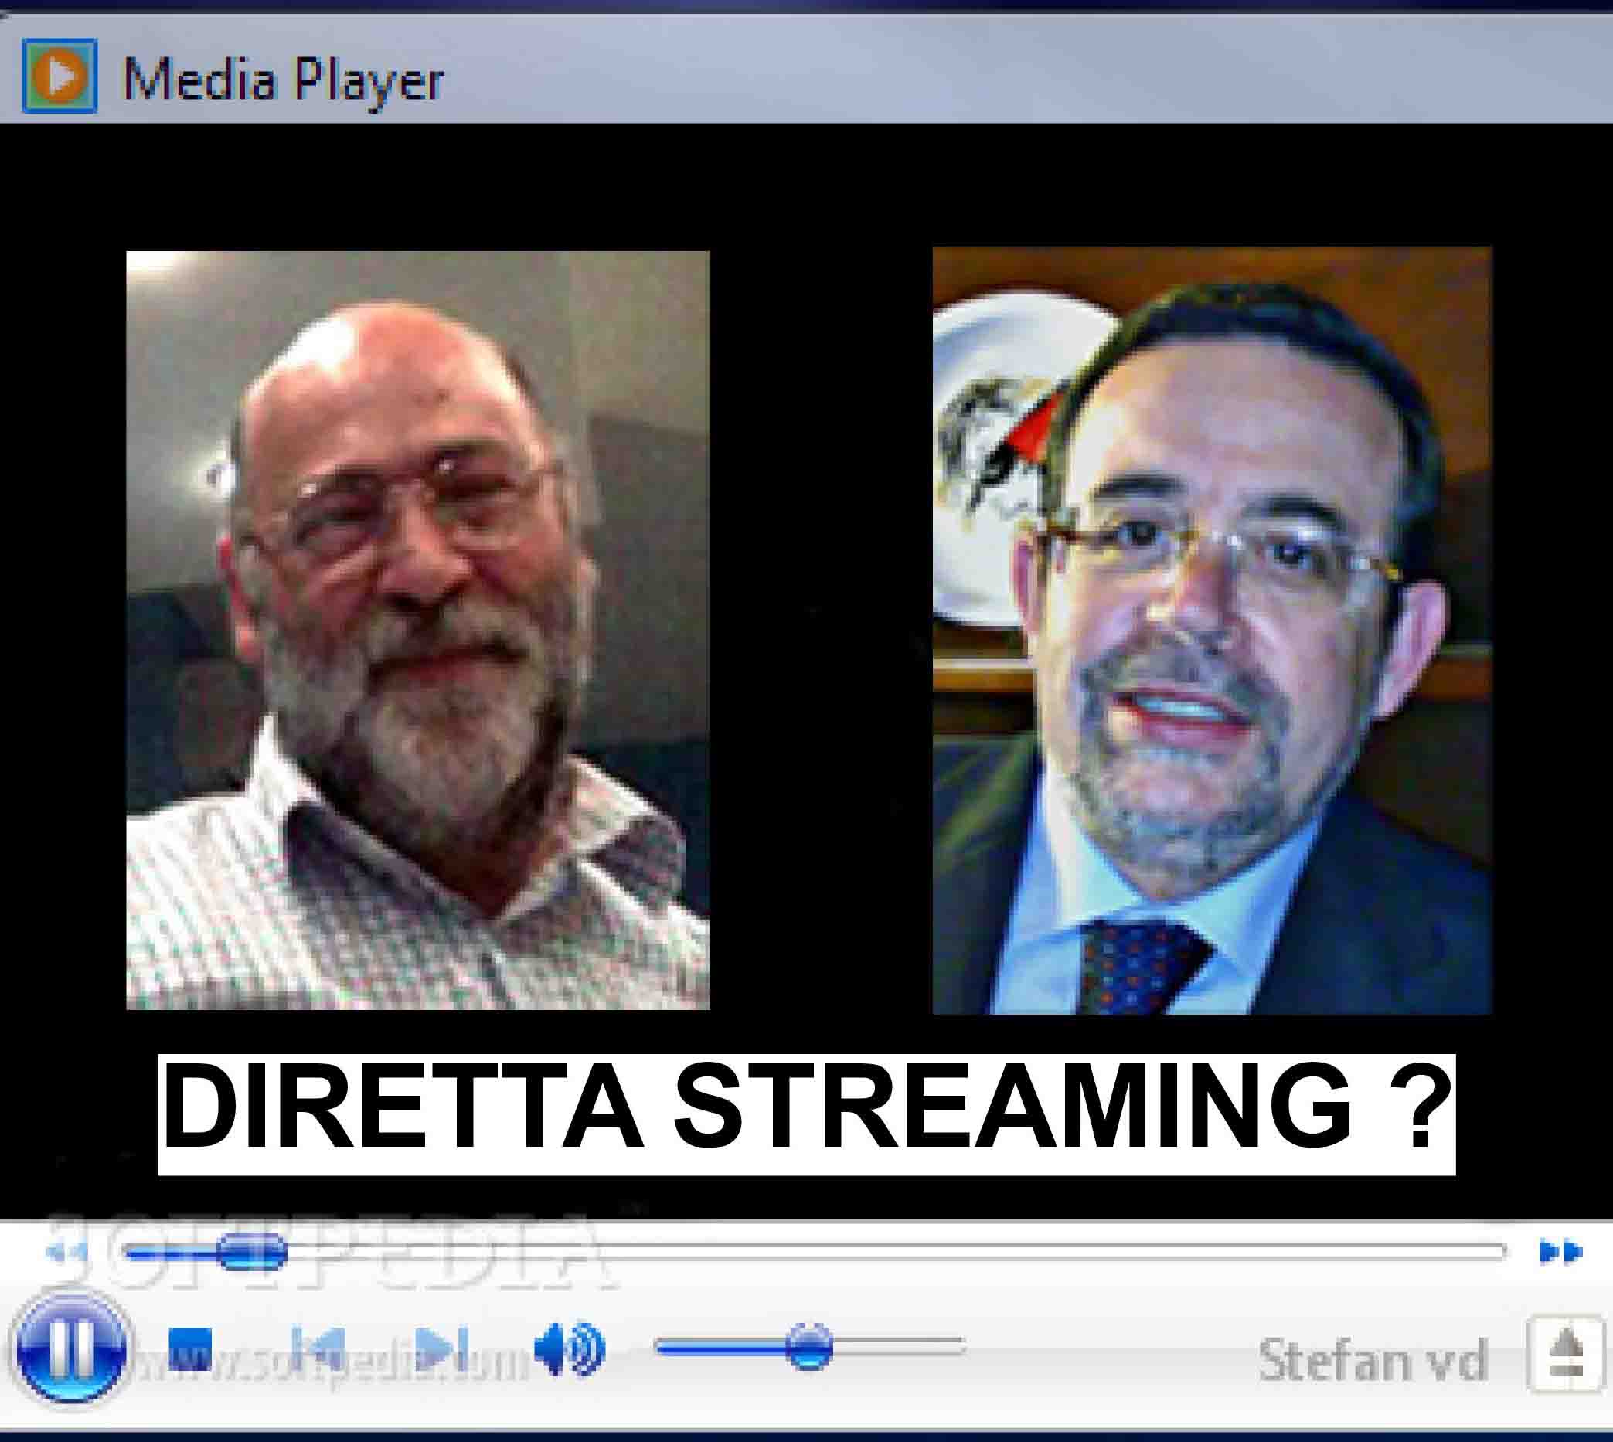Click the Media Player title text
Screen dimensions: 1613x1442
283,80
